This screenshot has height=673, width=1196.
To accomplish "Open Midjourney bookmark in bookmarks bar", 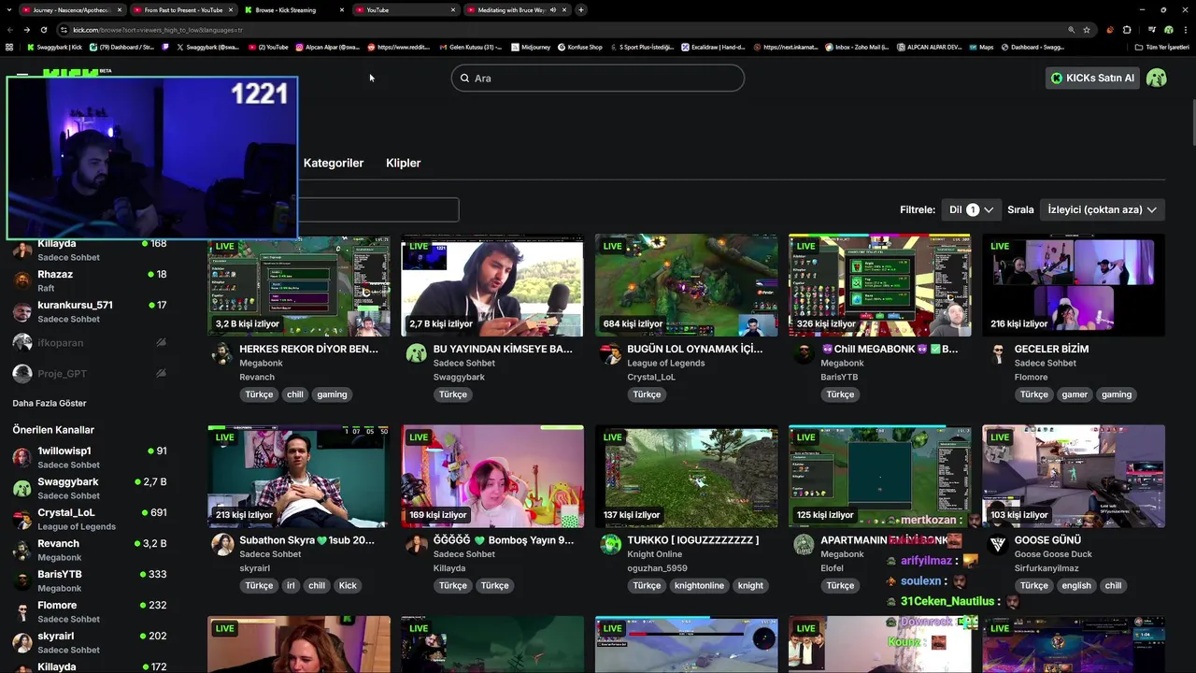I will pyautogui.click(x=531, y=47).
